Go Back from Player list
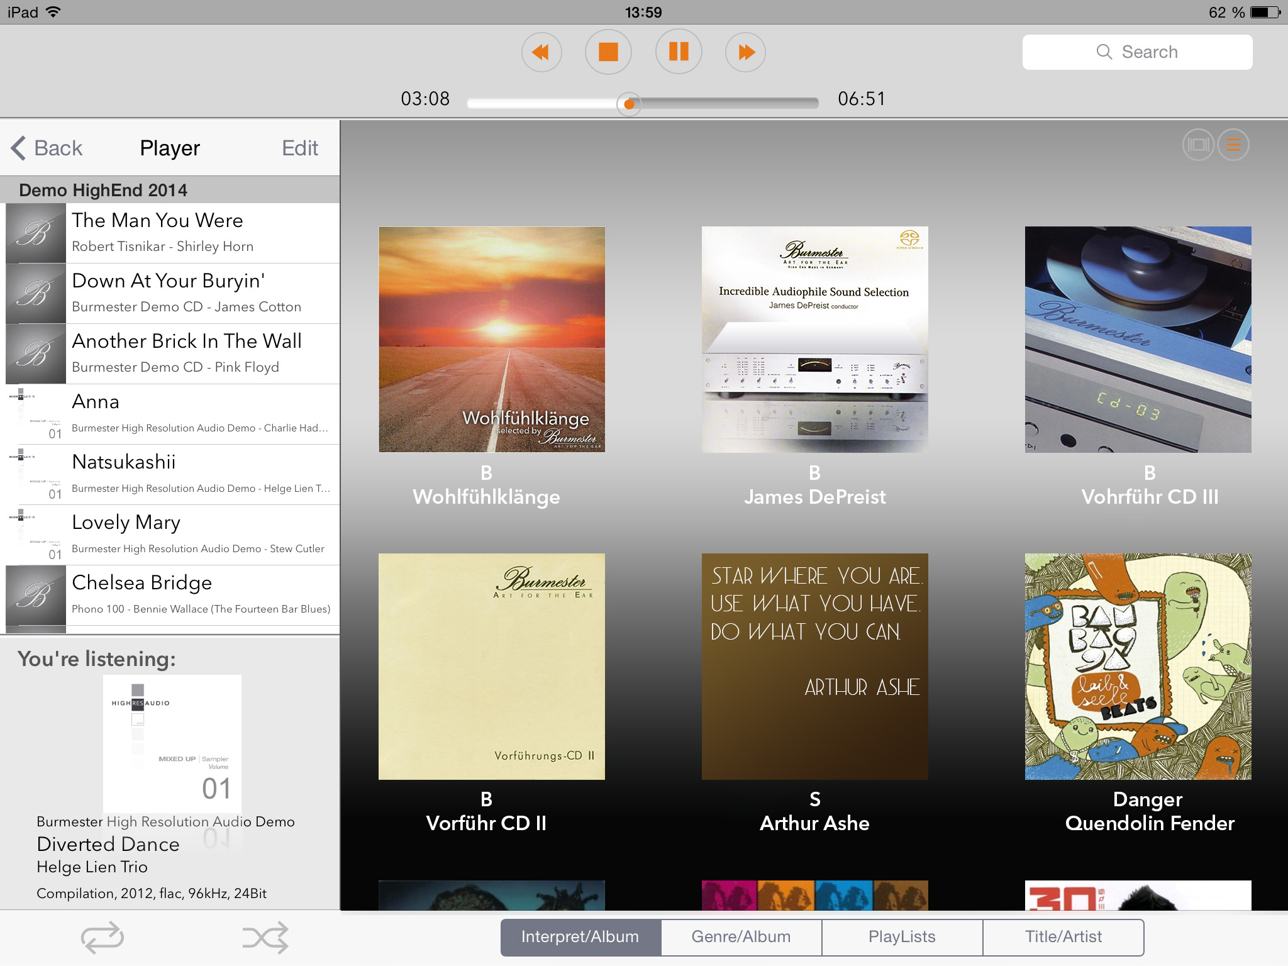 pos(47,148)
